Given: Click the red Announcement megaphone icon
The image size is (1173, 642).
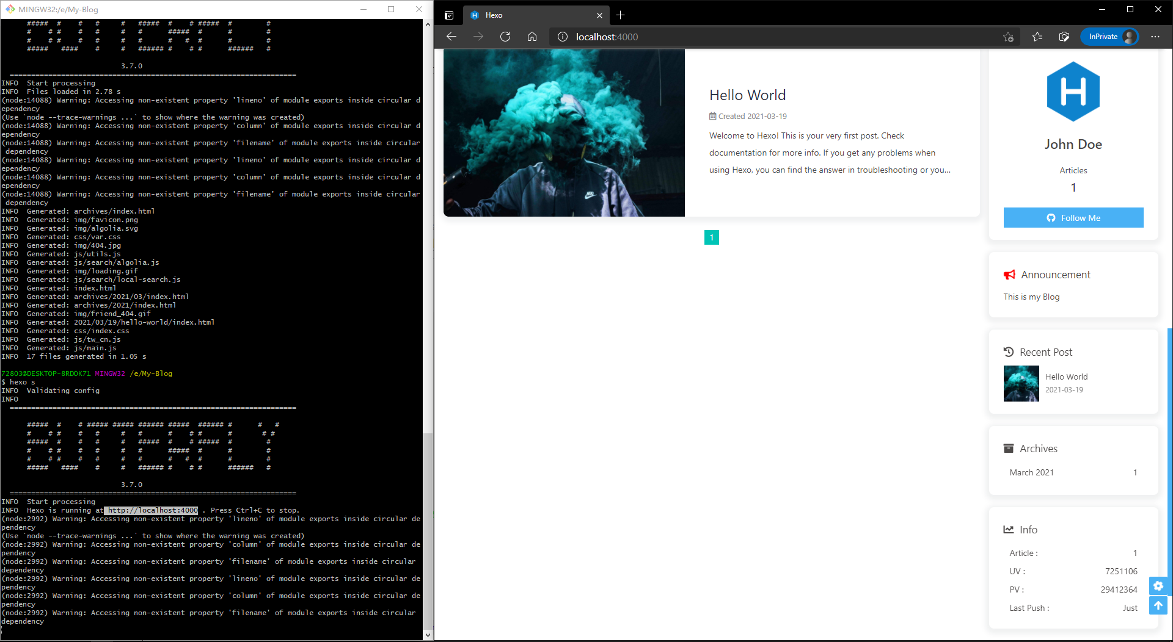Looking at the screenshot, I should click(x=1009, y=275).
